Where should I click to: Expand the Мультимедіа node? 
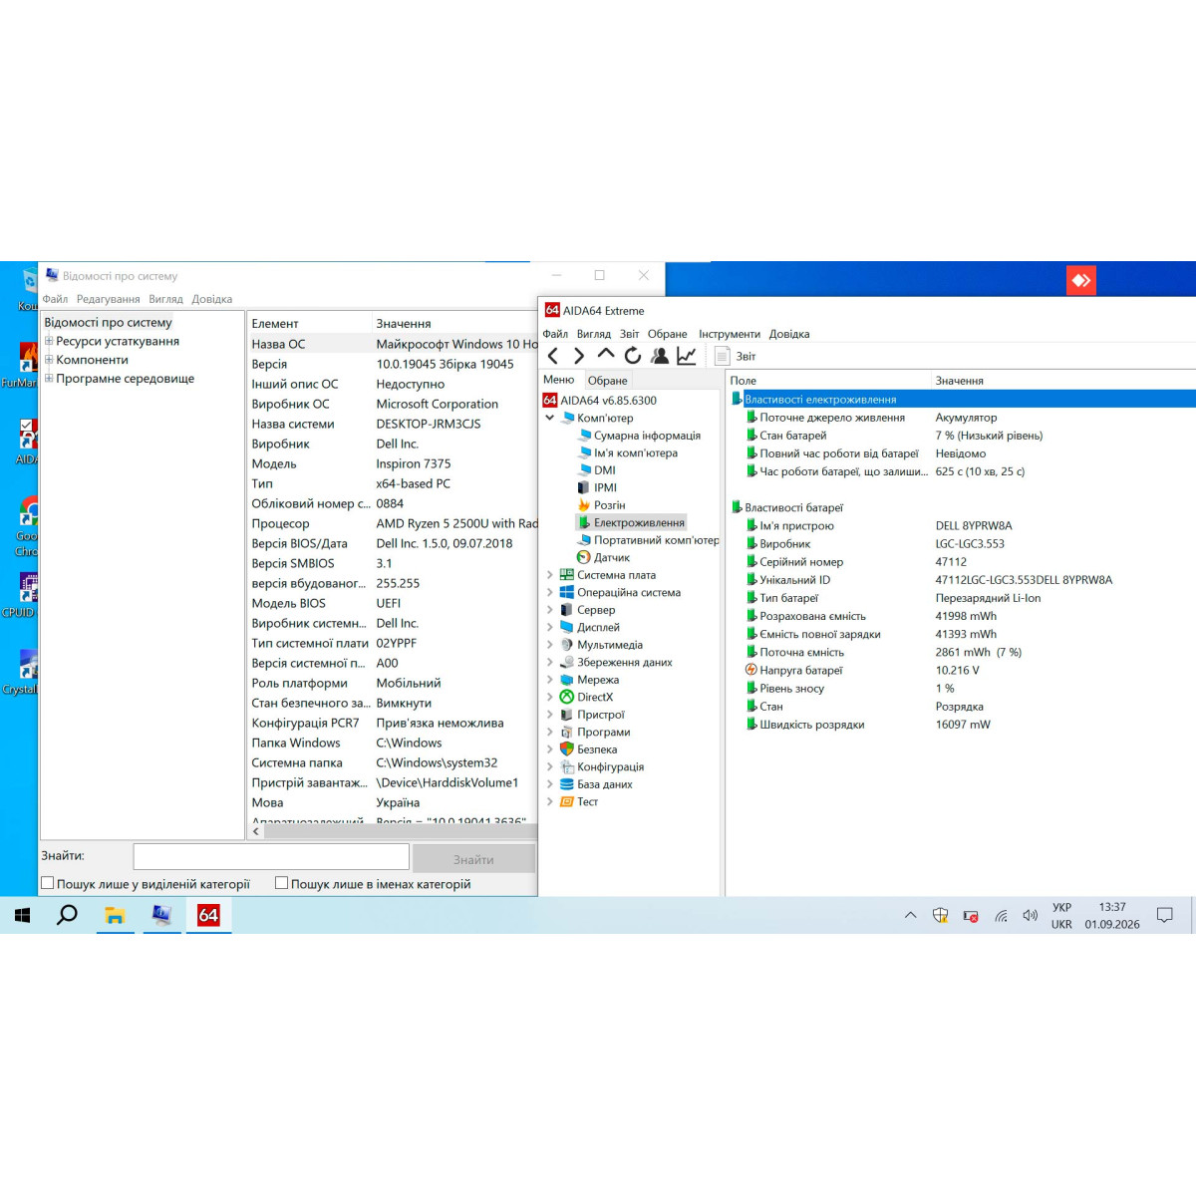(549, 645)
